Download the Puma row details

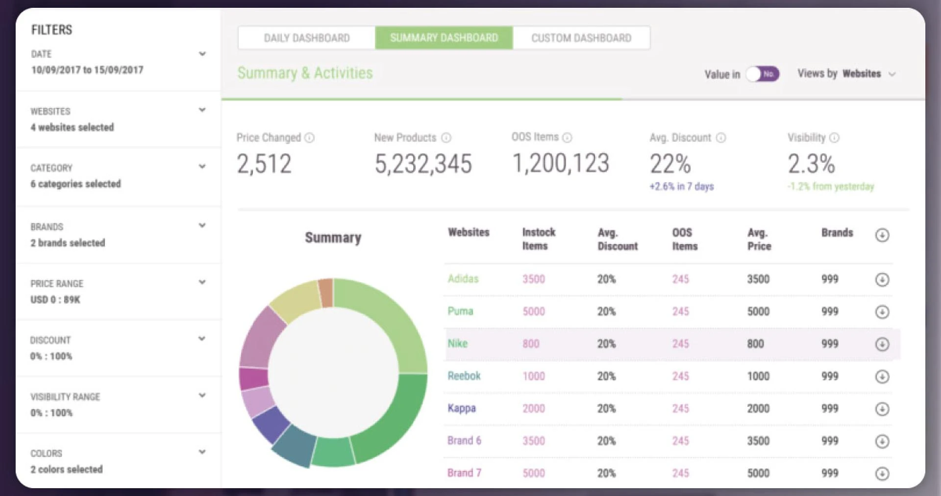click(883, 312)
